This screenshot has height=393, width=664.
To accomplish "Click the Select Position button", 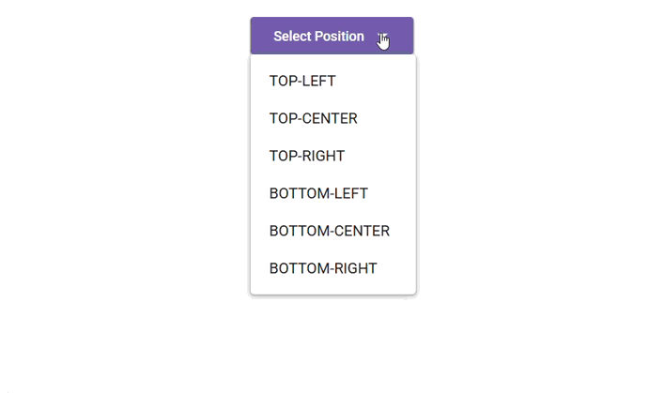I will click(319, 37).
